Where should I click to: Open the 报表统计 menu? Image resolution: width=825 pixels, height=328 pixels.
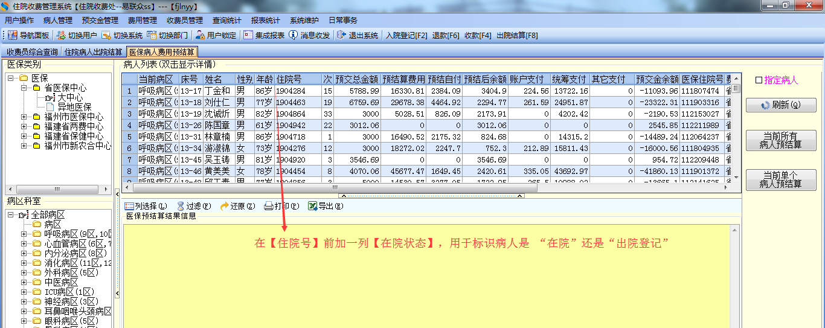[266, 21]
